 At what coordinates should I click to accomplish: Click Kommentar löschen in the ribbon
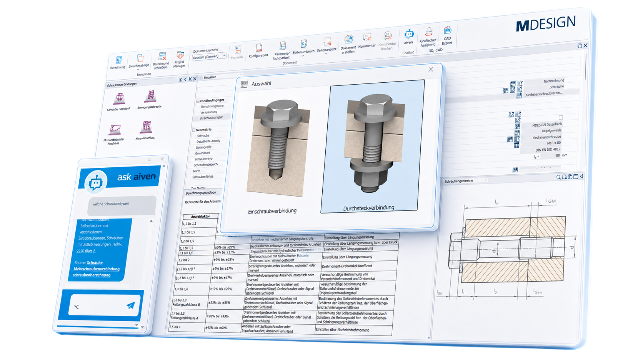point(387,41)
